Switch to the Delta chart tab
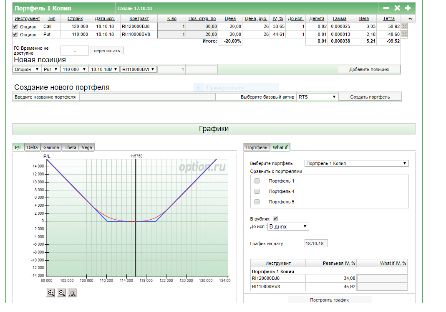 [x=33, y=147]
